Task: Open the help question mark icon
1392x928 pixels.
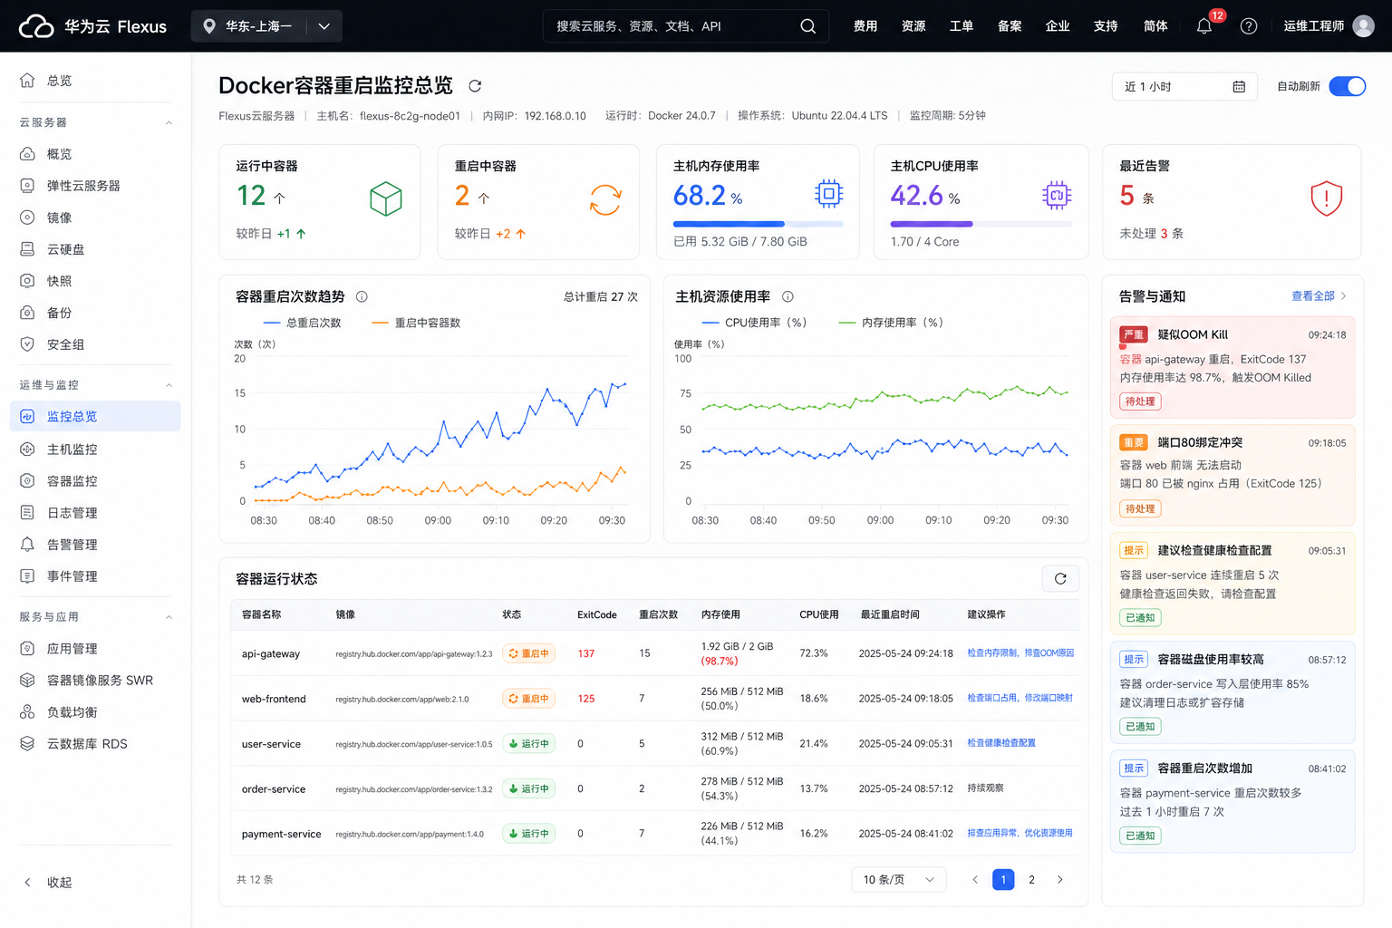Action: click(1249, 26)
